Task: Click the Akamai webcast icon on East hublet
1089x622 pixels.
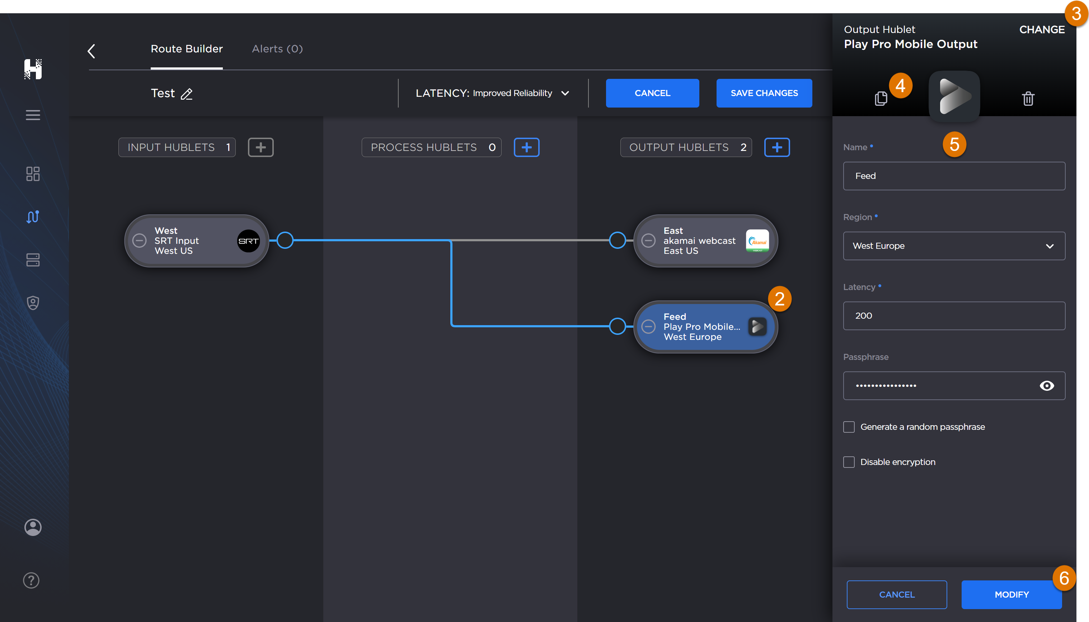Action: point(757,241)
